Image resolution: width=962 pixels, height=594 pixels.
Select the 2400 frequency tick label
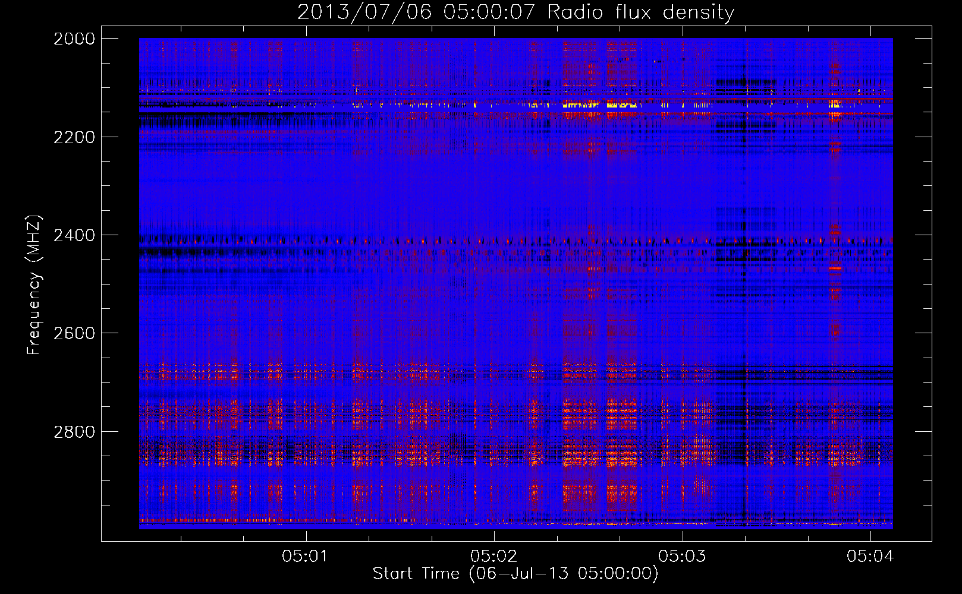74,236
